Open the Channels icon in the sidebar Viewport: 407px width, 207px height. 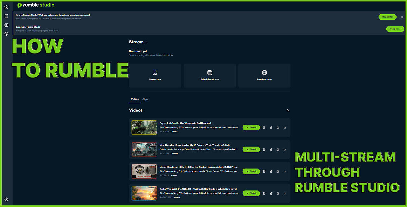pos(6,24)
